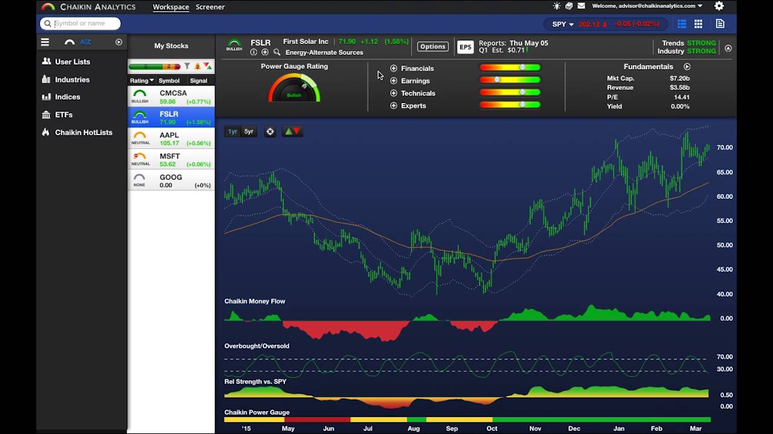Switch to grid view layout icon
Viewport: 773px width, 434px height.
coord(698,24)
